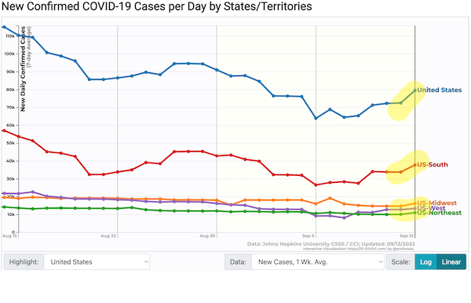Image resolution: width=471 pixels, height=303 pixels.
Task: Click the Highlight chevron arrow
Action: pos(146,262)
